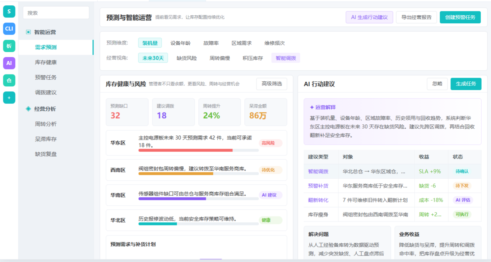Click 忽略 in AI 行动建议 panel
491x262 pixels.
(x=437, y=84)
